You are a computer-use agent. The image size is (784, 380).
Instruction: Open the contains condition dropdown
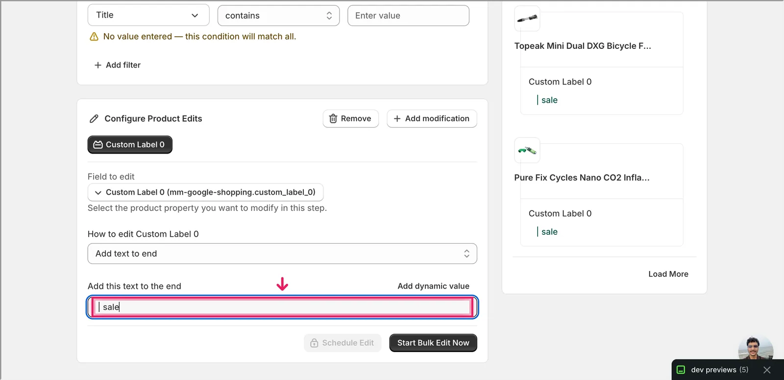[x=278, y=16]
